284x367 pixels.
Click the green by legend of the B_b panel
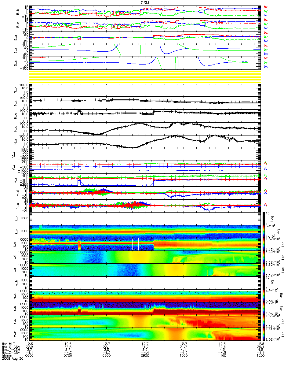point(266,11)
